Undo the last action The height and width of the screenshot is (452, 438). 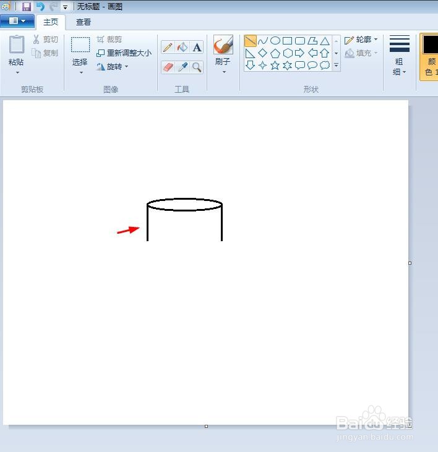pos(40,6)
